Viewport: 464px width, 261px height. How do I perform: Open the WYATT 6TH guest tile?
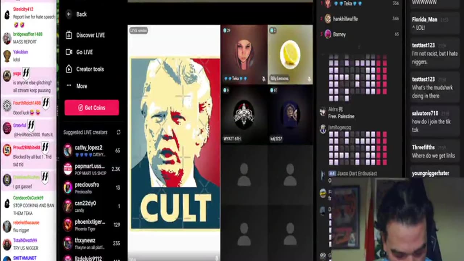tap(244, 115)
